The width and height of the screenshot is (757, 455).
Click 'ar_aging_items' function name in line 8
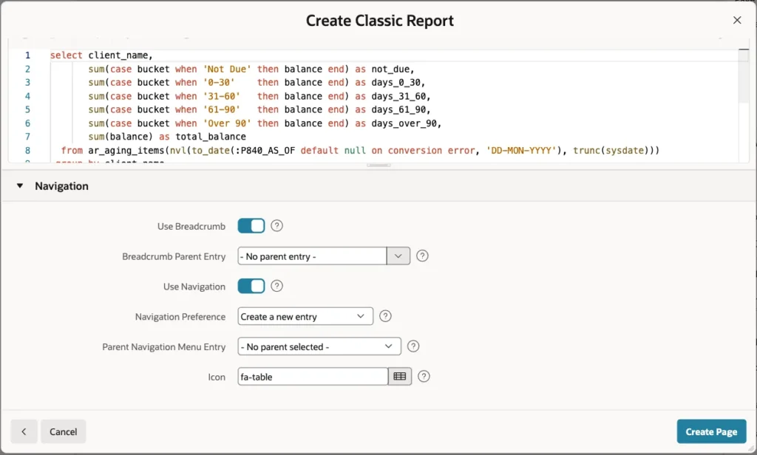(x=126, y=150)
